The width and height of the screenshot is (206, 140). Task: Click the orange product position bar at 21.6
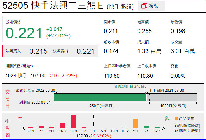click(x=135, y=123)
